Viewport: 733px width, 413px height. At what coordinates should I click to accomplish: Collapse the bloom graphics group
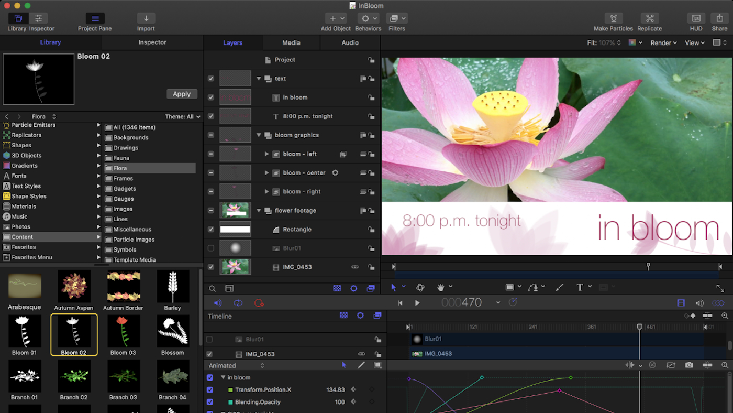[259, 135]
